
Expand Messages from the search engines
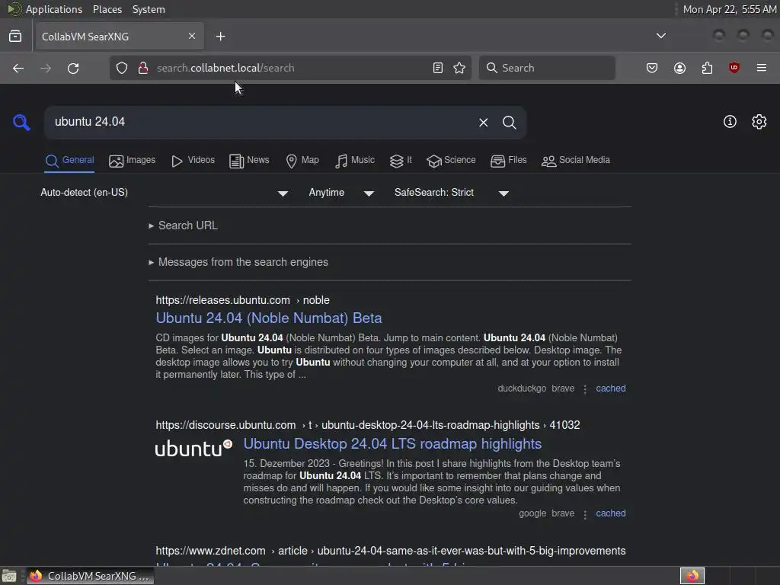(238, 262)
